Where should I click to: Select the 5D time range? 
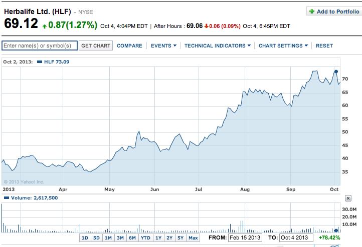tap(96, 238)
